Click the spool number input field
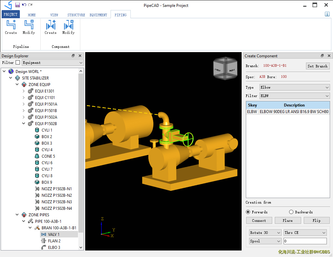The width and height of the screenshot is (333, 257). coord(305,241)
